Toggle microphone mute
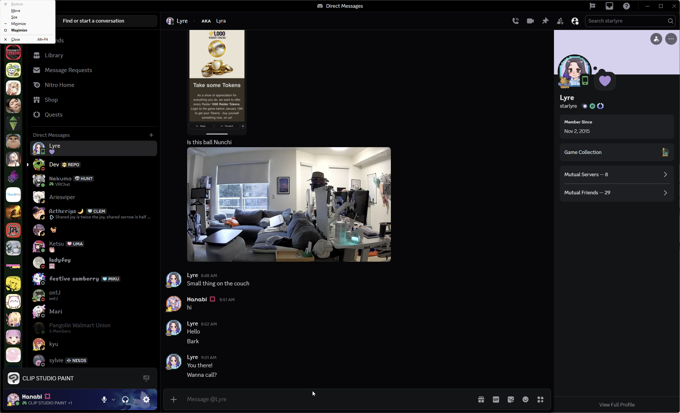Image resolution: width=680 pixels, height=413 pixels. [104, 399]
